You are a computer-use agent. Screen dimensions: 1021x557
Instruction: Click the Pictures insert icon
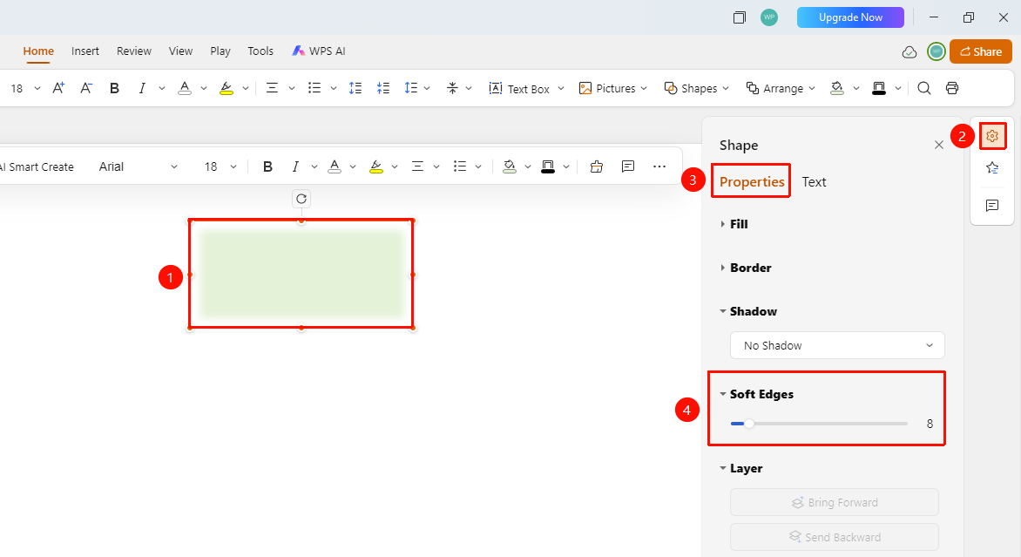(x=585, y=88)
